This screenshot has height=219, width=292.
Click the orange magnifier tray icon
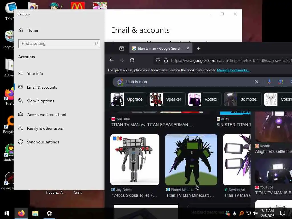[x=241, y=213]
